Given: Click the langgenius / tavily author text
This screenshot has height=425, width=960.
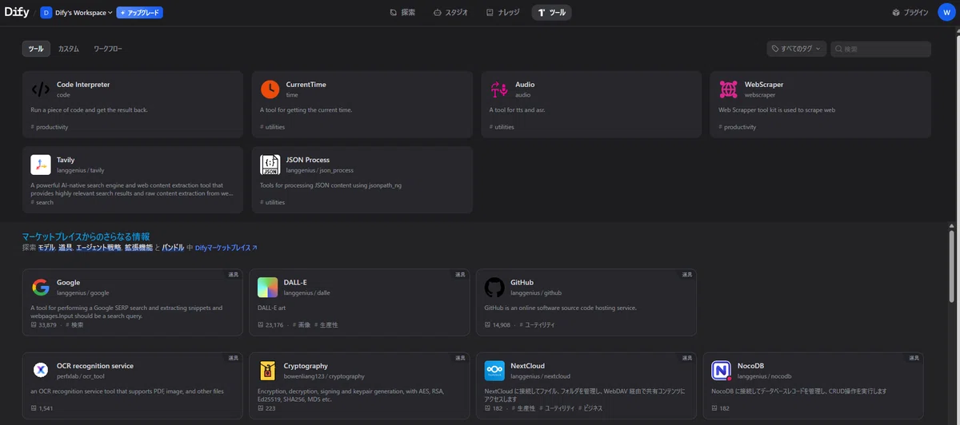Looking at the screenshot, I should pyautogui.click(x=81, y=170).
